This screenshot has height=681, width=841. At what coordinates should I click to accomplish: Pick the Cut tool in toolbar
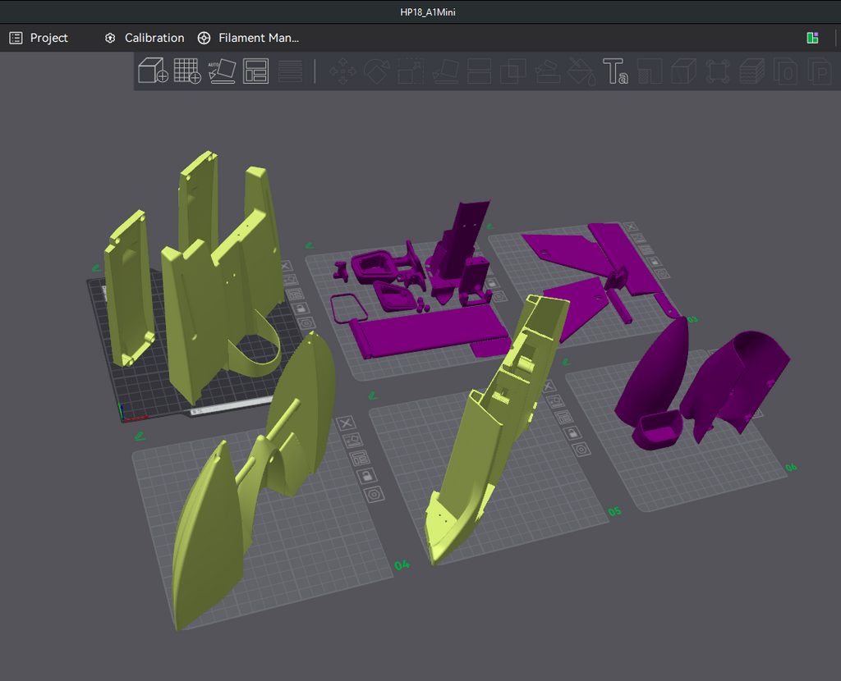pyautogui.click(x=479, y=71)
